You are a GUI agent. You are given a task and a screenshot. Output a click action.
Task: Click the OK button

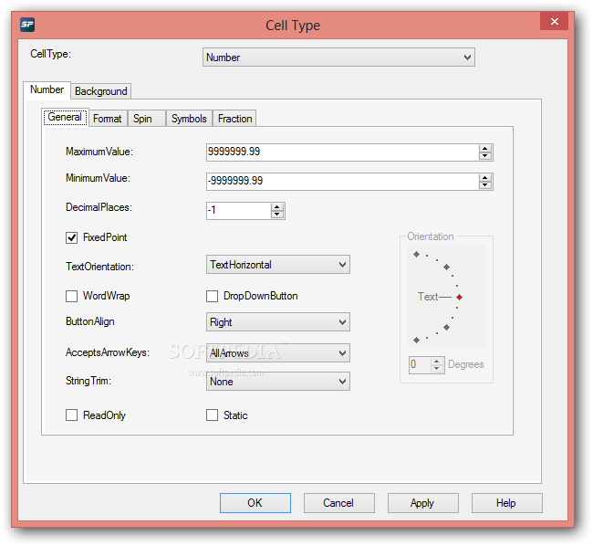tap(255, 503)
